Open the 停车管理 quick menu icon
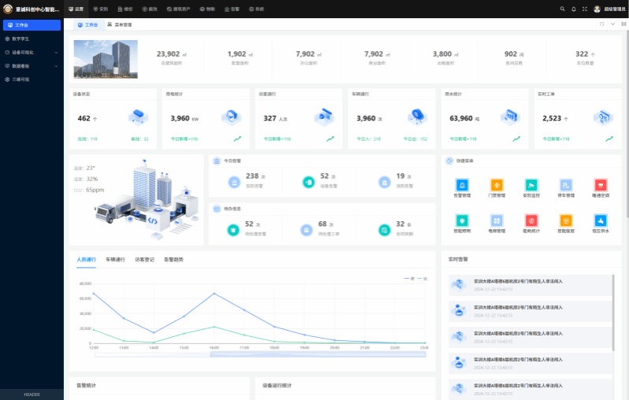The width and height of the screenshot is (629, 400). click(566, 184)
